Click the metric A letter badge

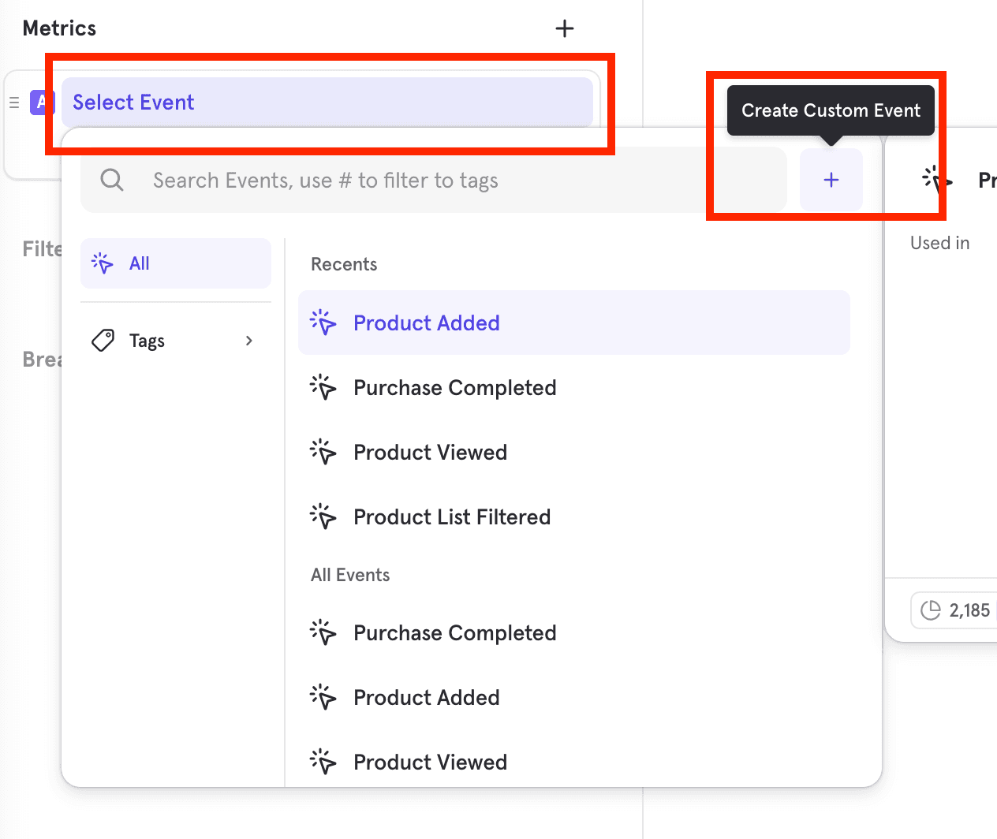(40, 103)
